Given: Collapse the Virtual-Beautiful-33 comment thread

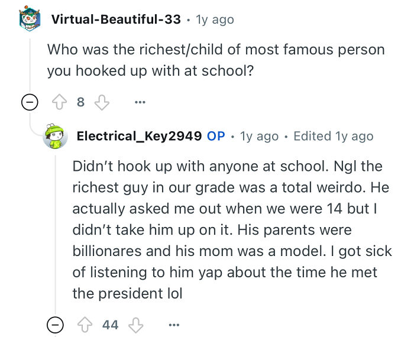Looking at the screenshot, I should 29,102.
